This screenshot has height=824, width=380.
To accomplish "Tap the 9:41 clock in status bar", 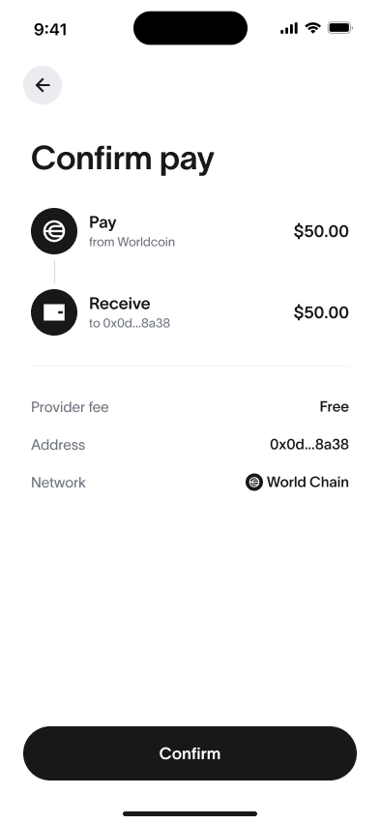I will pyautogui.click(x=50, y=29).
